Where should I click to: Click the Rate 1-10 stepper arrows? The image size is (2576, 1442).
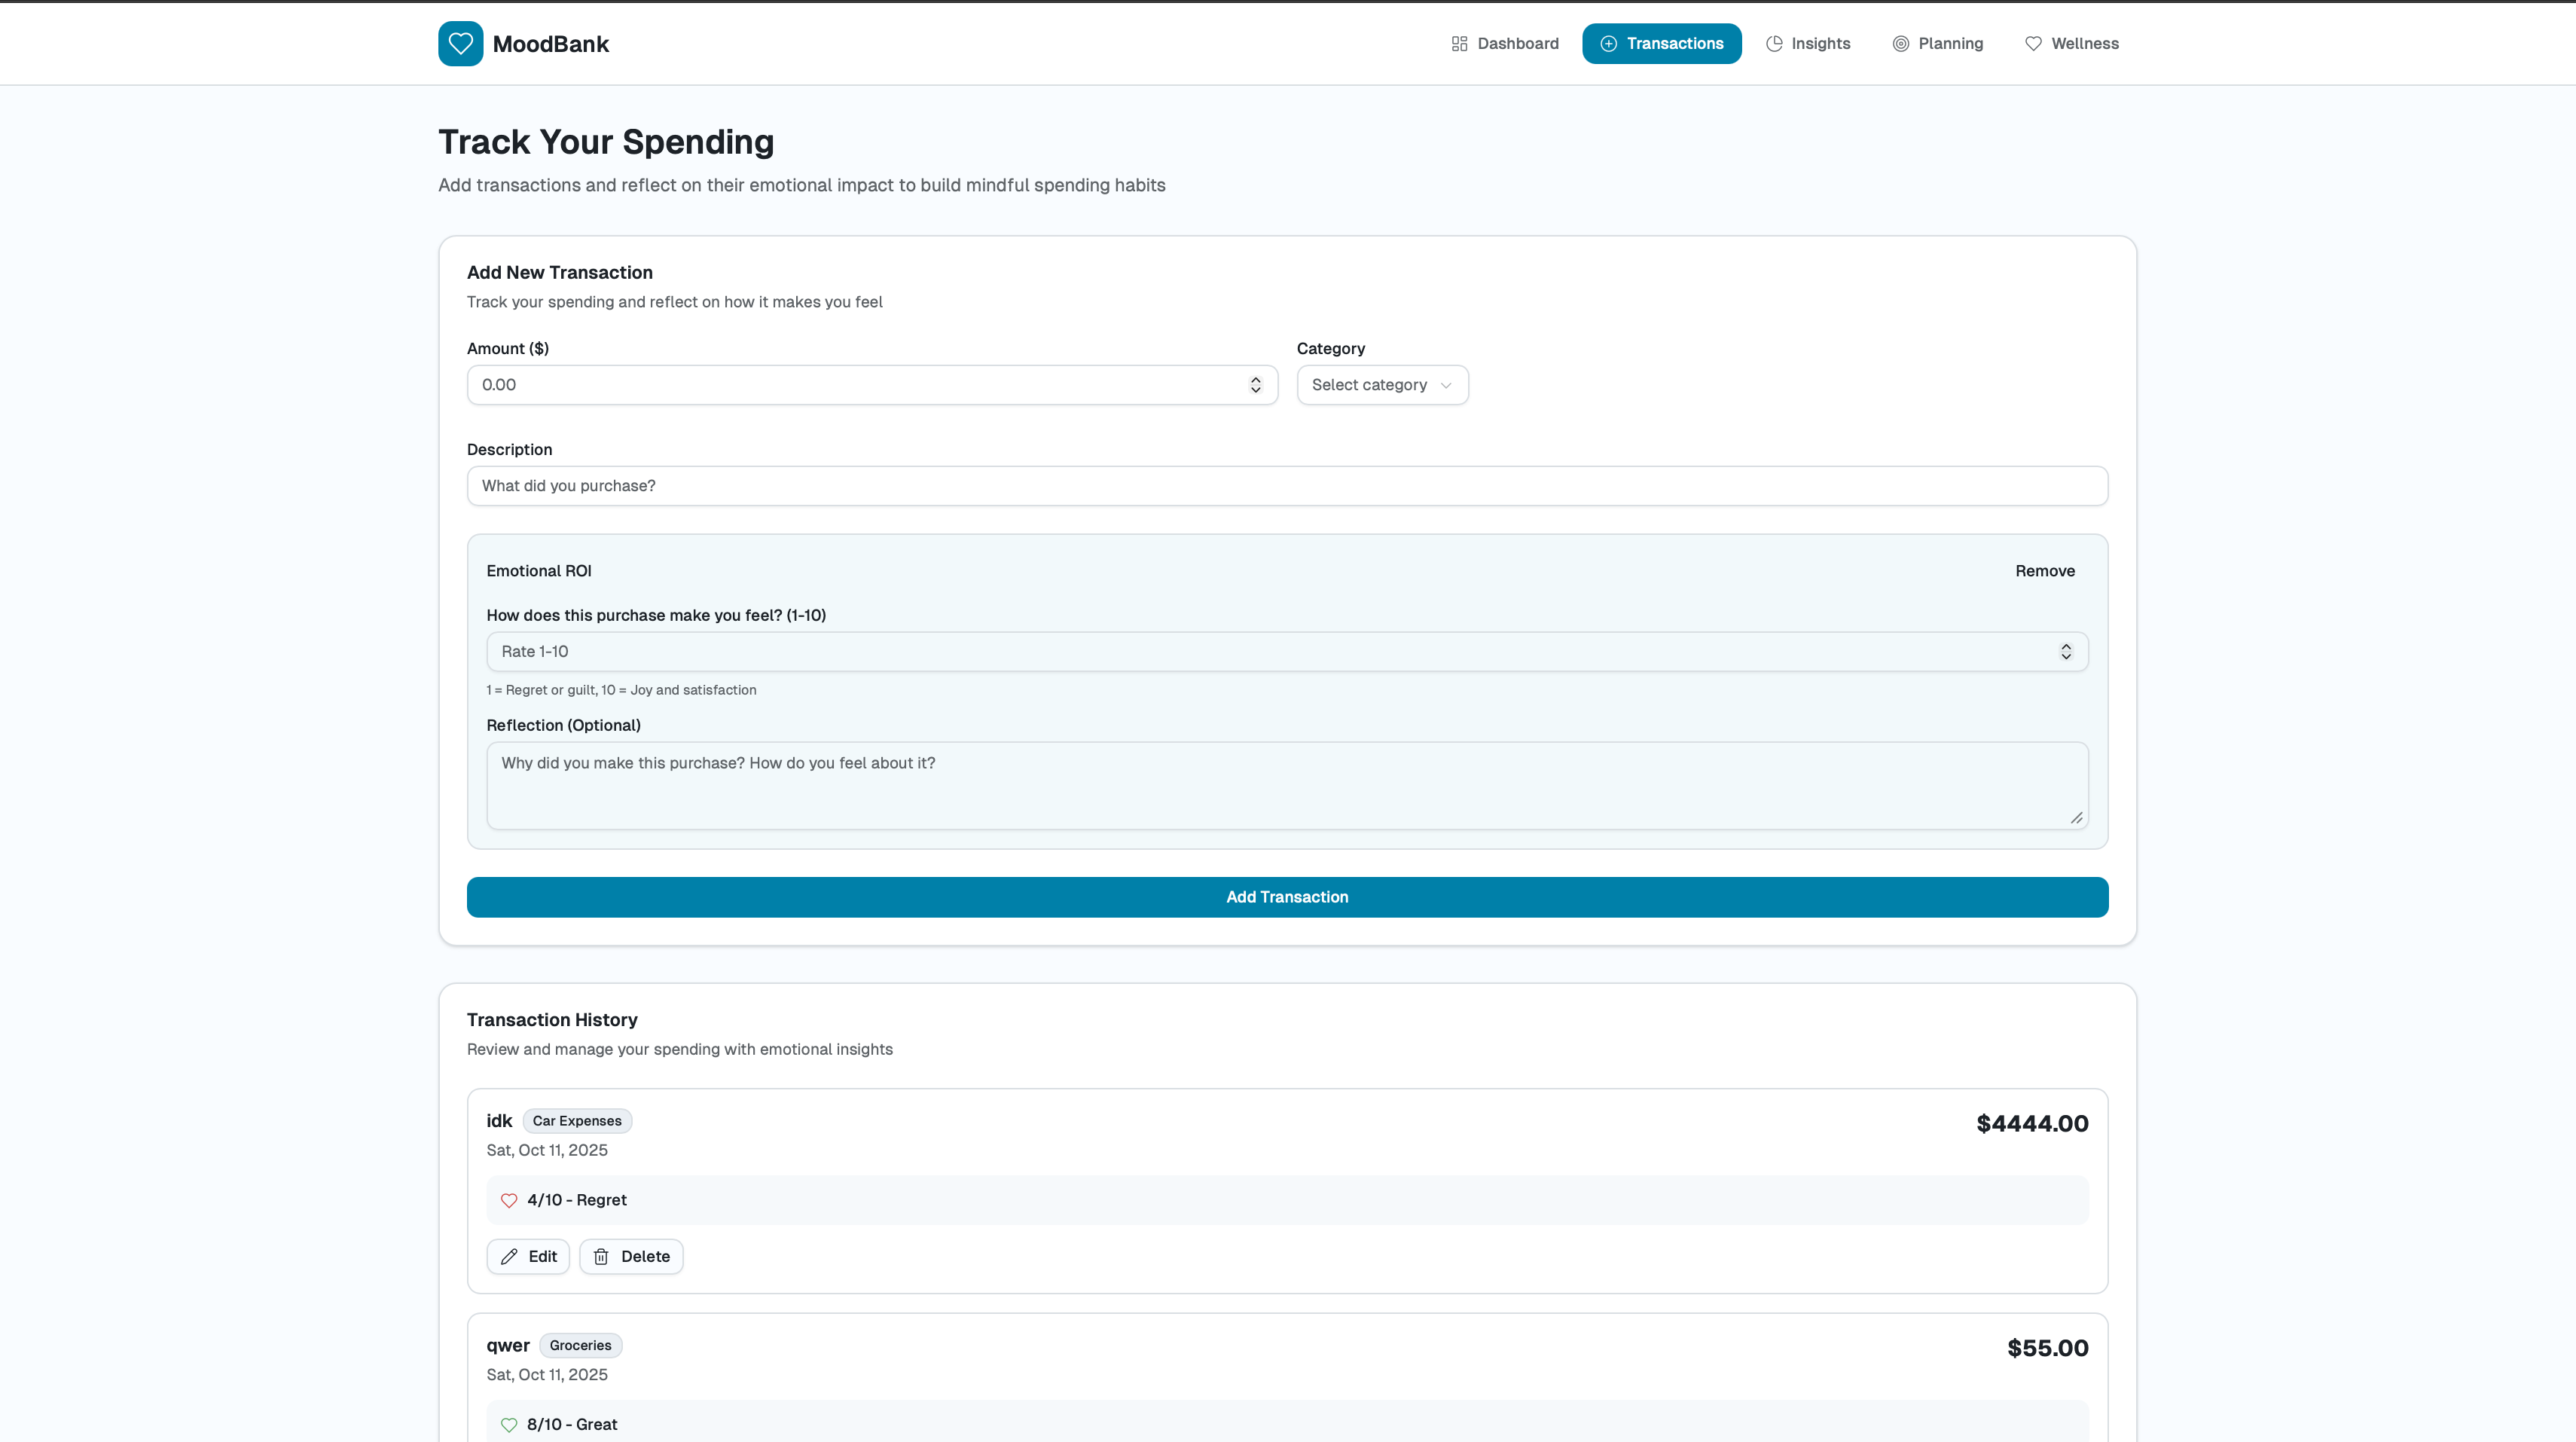point(2065,652)
